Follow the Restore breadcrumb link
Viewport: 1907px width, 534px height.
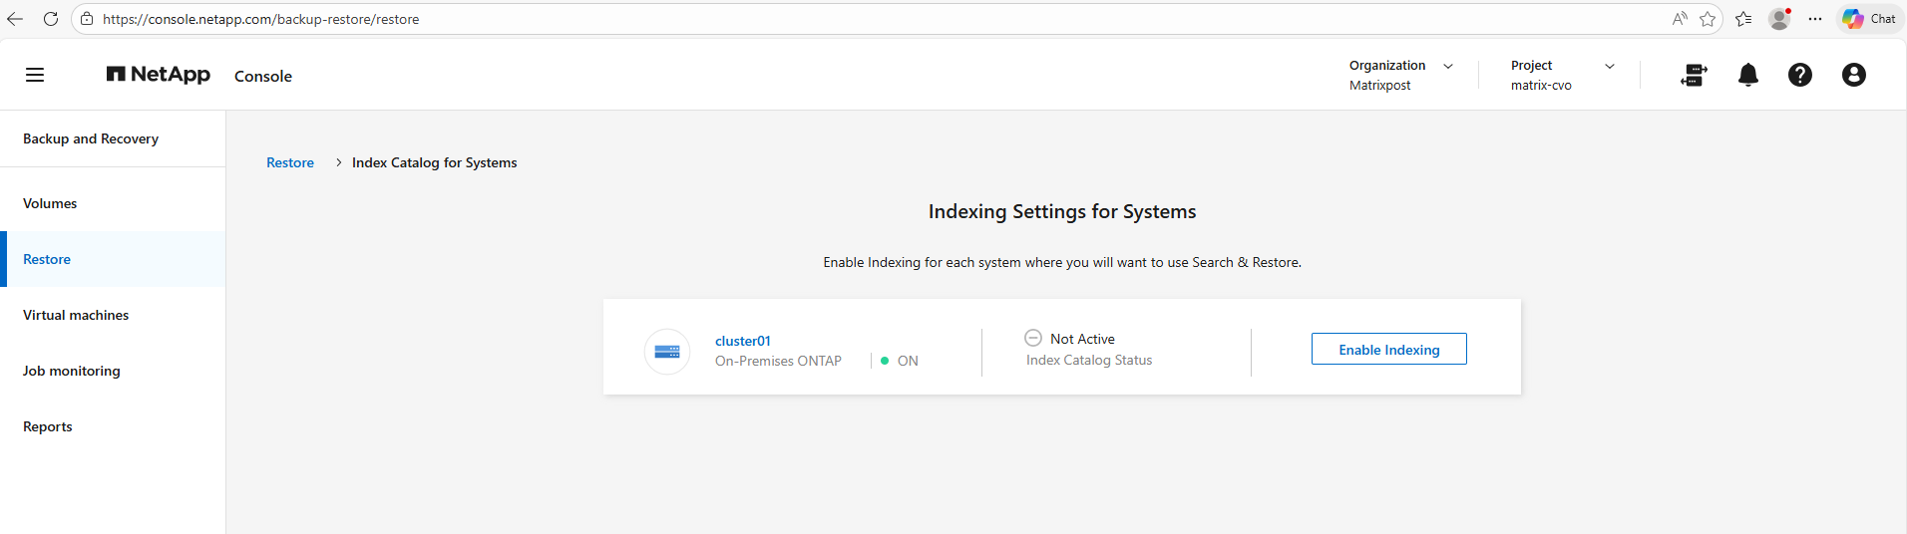[x=290, y=162]
